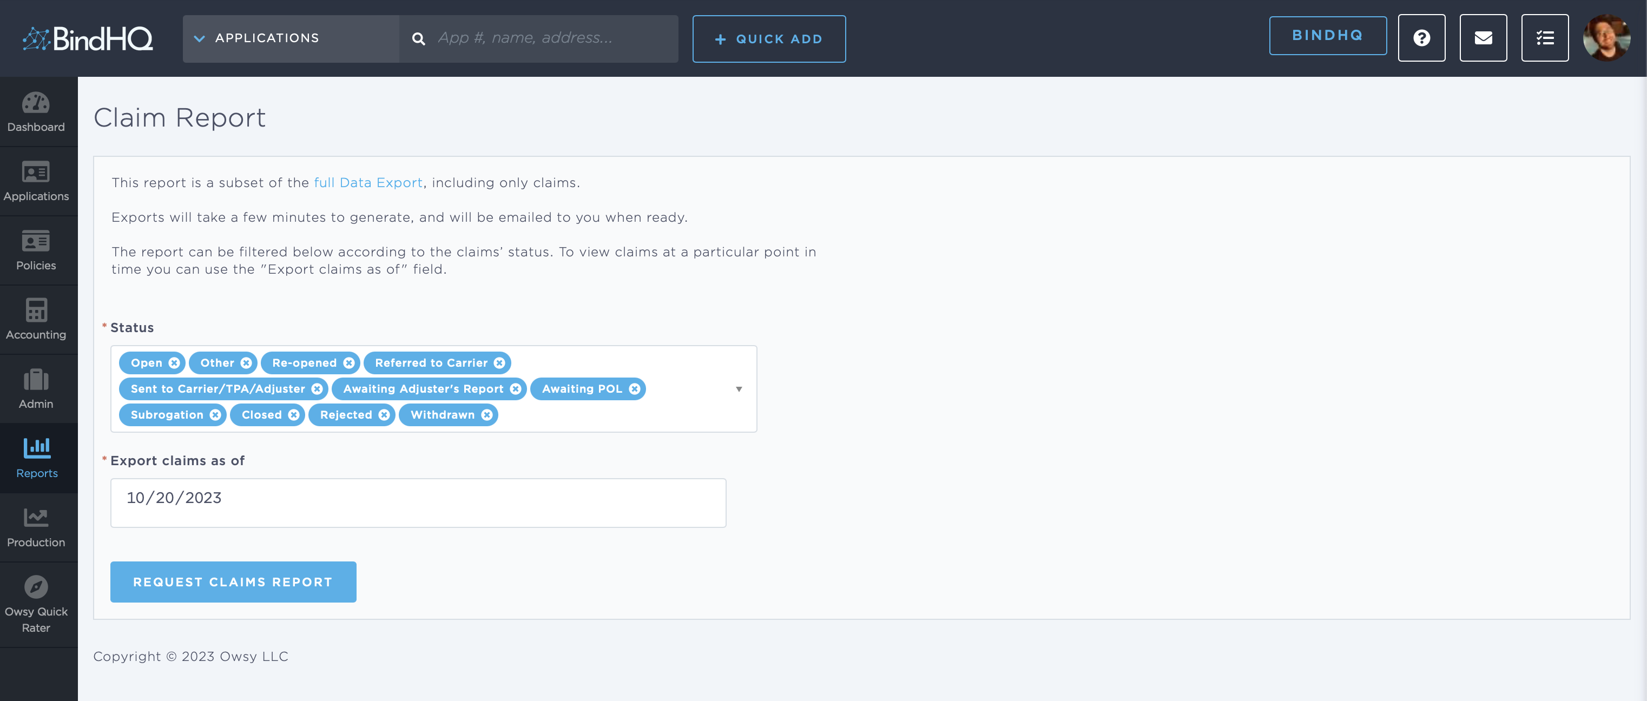Image resolution: width=1647 pixels, height=701 pixels.
Task: Click the Quick Add button
Action: (768, 39)
